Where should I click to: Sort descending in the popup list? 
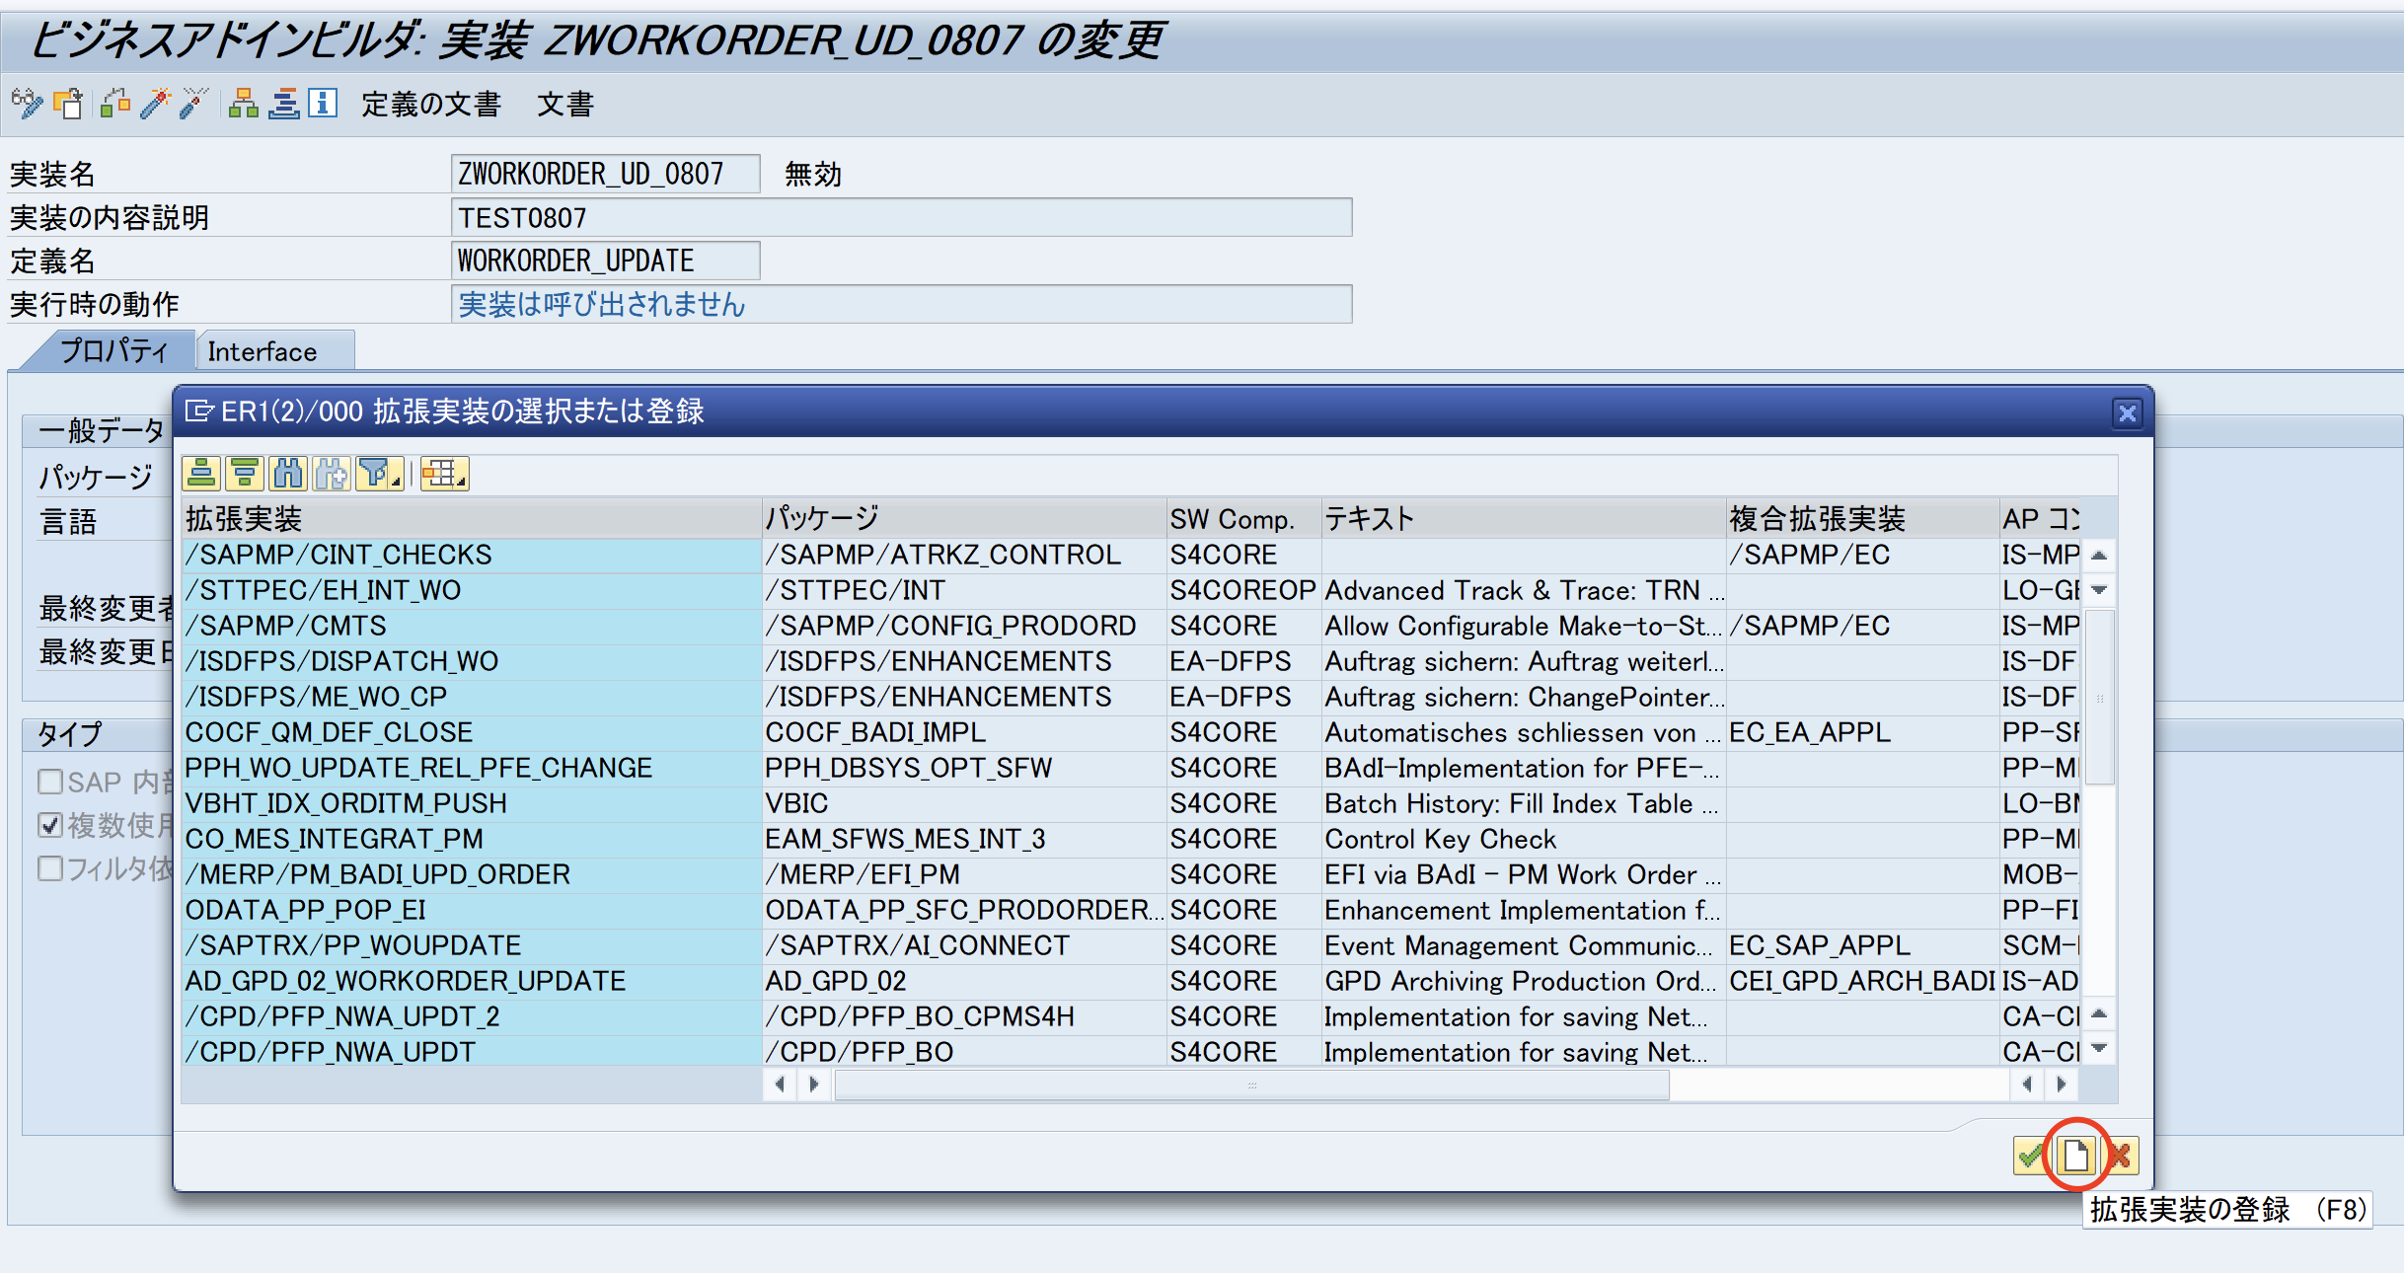pyautogui.click(x=245, y=475)
